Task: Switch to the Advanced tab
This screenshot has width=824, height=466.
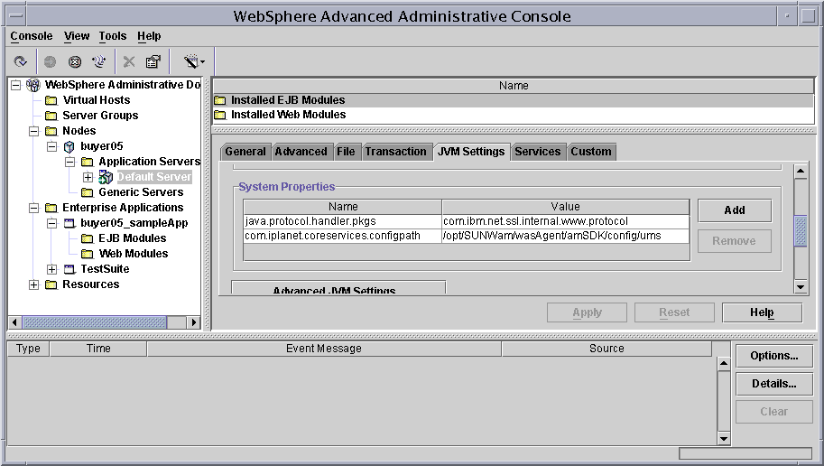Action: pyautogui.click(x=301, y=152)
